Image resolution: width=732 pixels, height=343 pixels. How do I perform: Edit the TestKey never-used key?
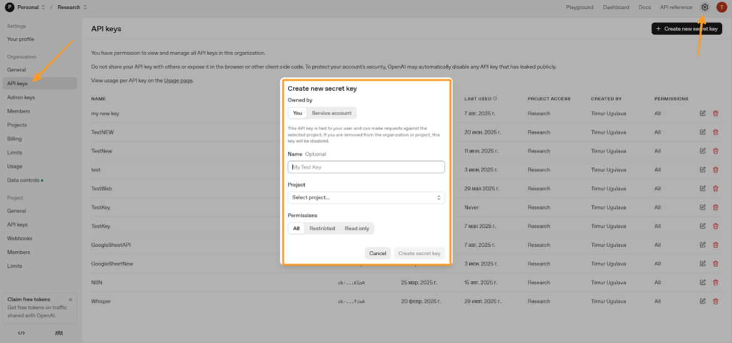tap(703, 207)
